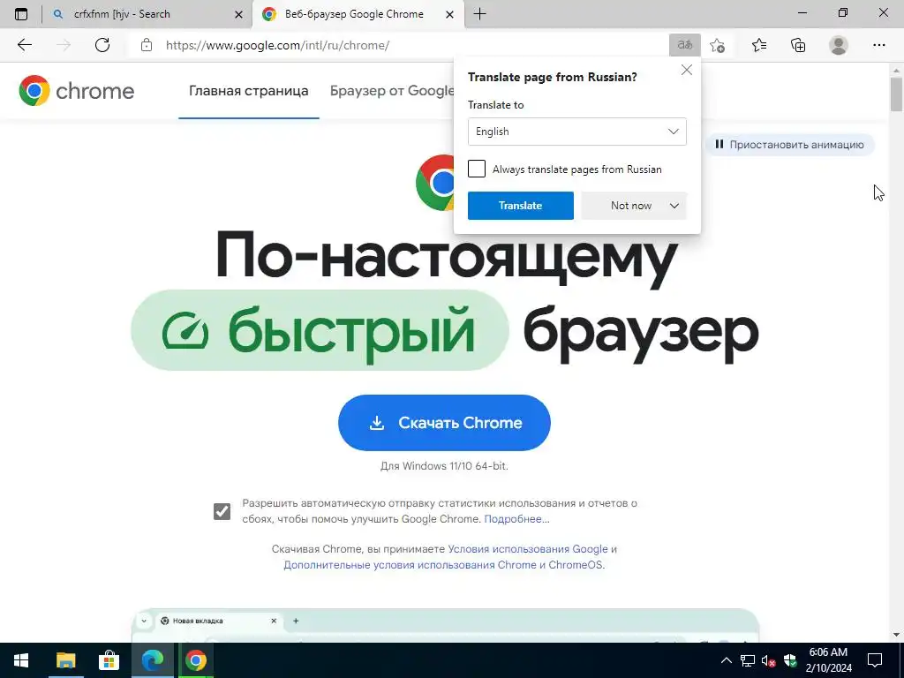
Task: Close the Google Chrome web browser tab
Action: click(x=449, y=14)
